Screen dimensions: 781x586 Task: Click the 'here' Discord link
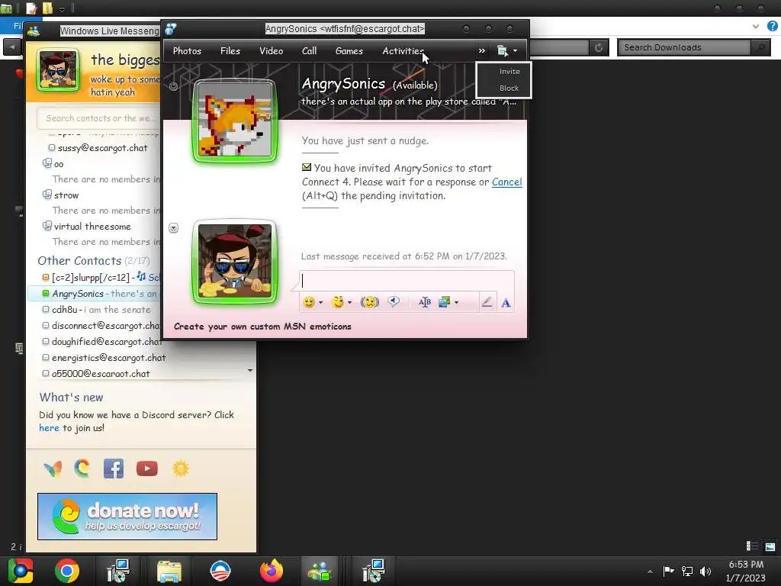49,428
